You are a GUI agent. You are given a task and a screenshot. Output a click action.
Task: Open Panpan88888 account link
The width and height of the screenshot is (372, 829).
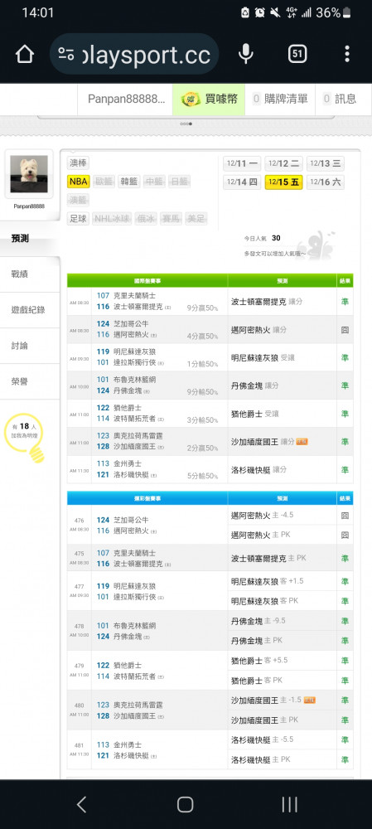[x=126, y=99]
